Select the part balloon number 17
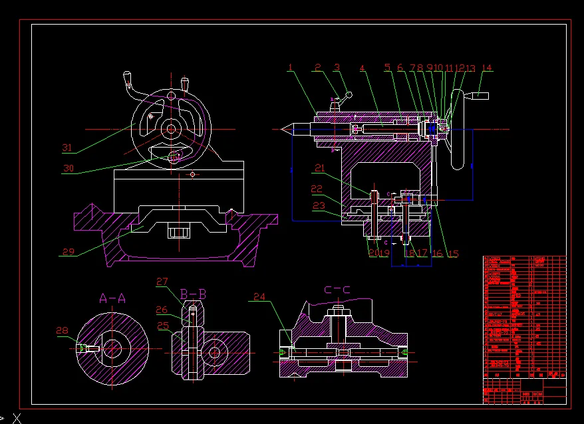 422,253
